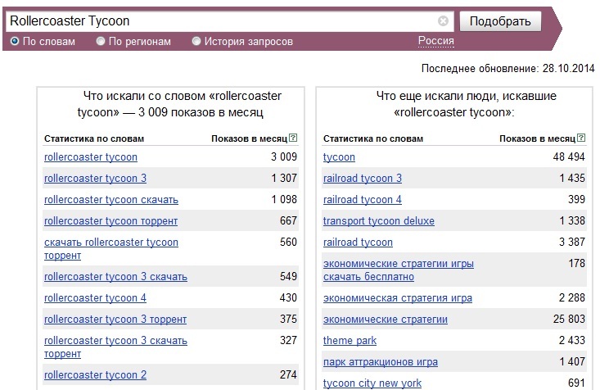600x390 pixels.
Task: Click the 3 387 impressions value
Action: tap(572, 243)
